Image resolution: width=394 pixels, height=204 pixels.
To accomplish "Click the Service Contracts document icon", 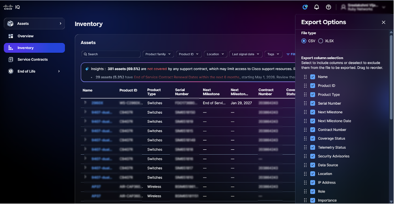I will point(11,60).
